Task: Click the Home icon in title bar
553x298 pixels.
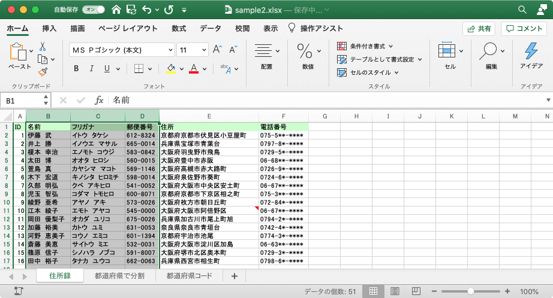Action: pos(116,10)
